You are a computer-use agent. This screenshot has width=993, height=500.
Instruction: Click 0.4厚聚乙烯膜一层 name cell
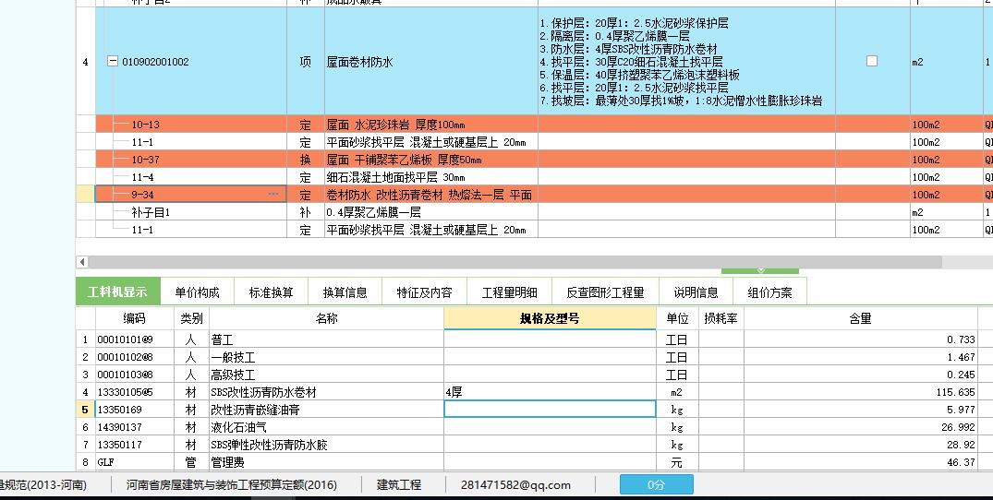coord(431,212)
